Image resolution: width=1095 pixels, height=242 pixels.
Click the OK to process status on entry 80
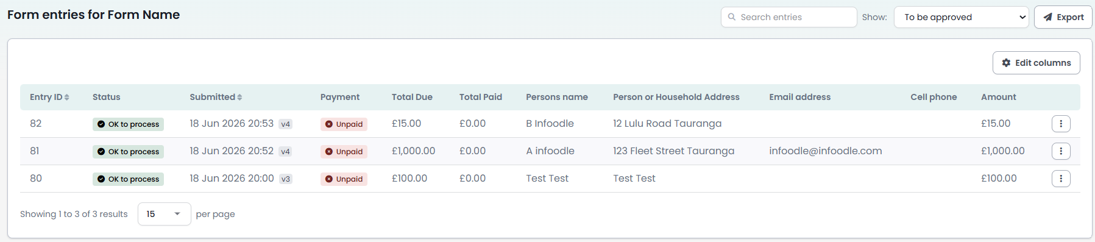click(128, 179)
